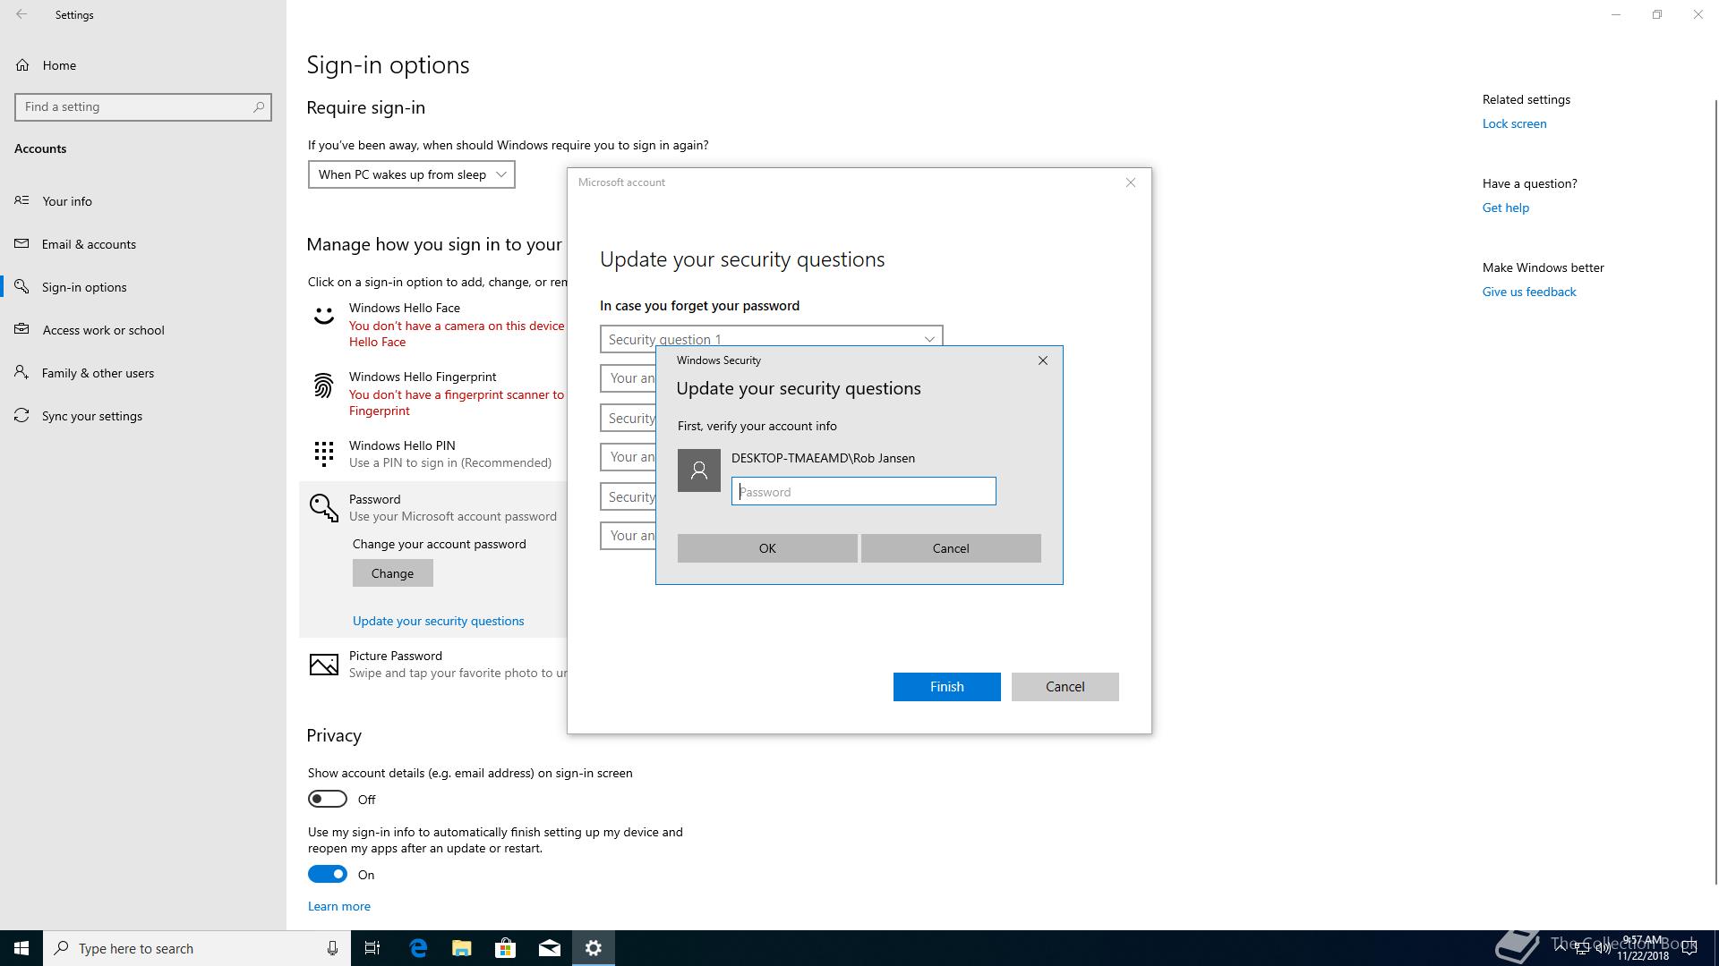Open the Learn more link

pyautogui.click(x=339, y=906)
